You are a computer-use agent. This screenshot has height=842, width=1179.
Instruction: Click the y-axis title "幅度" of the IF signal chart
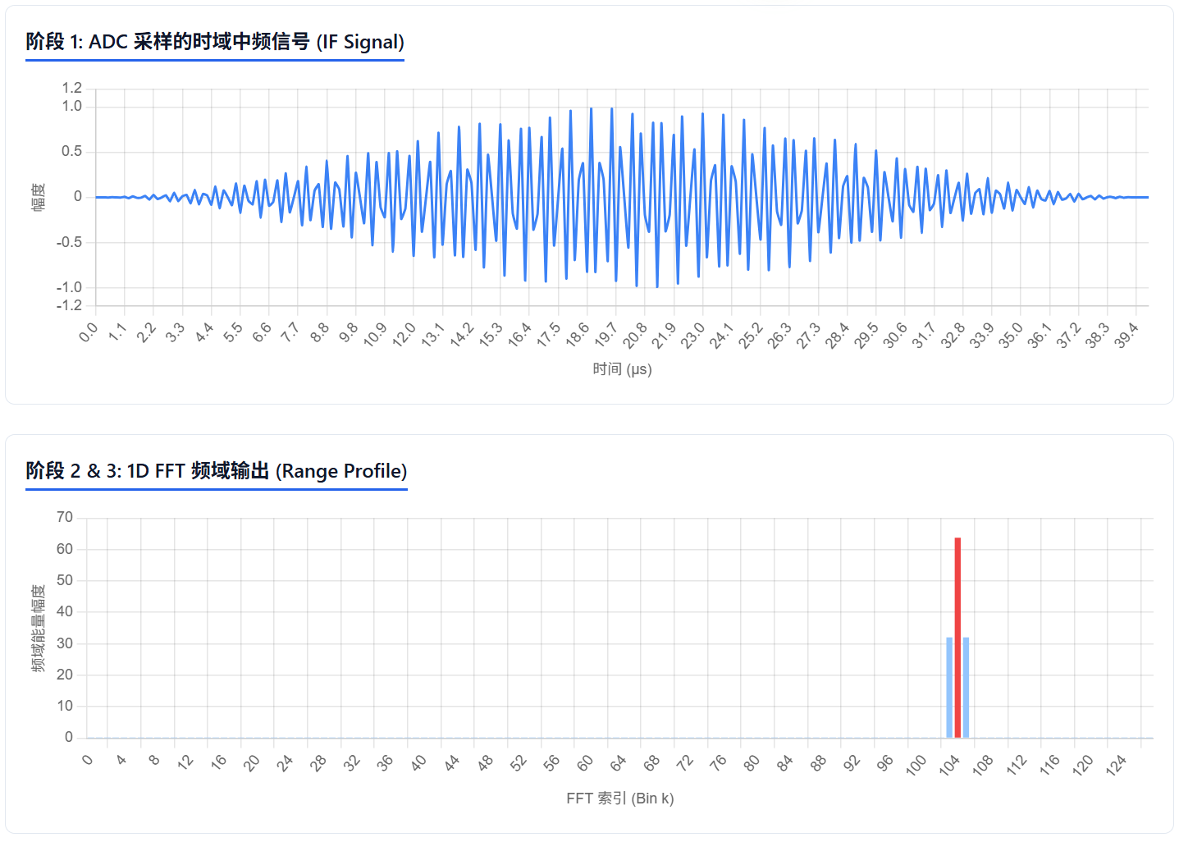(x=39, y=198)
